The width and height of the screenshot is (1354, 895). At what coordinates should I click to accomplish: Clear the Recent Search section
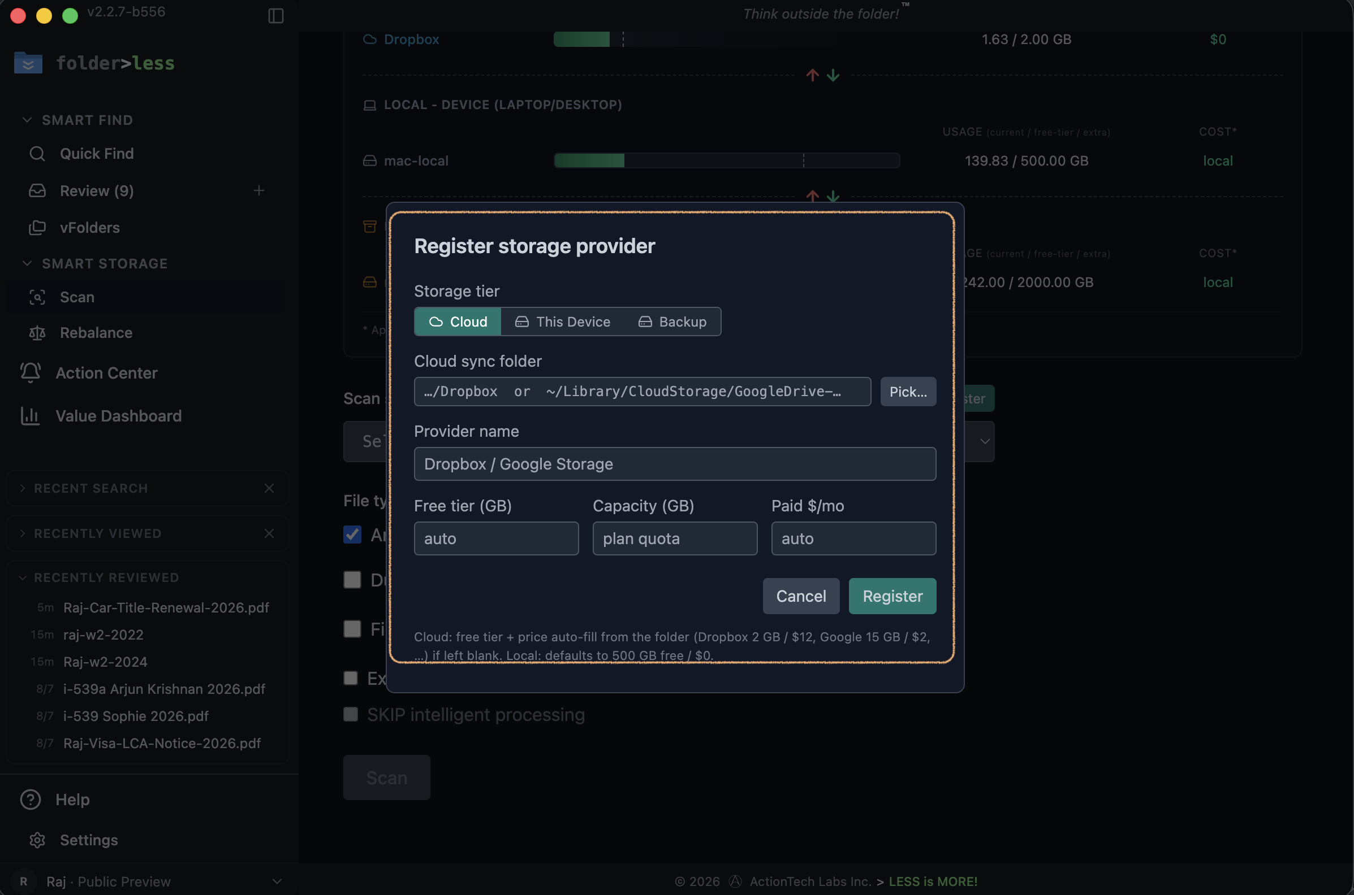(269, 489)
